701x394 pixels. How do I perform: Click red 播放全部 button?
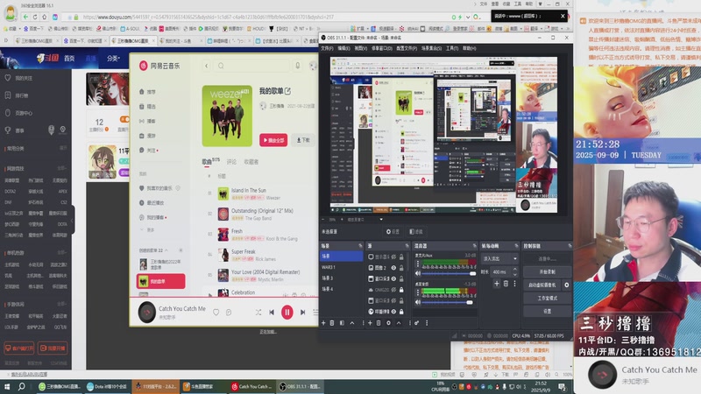273,140
